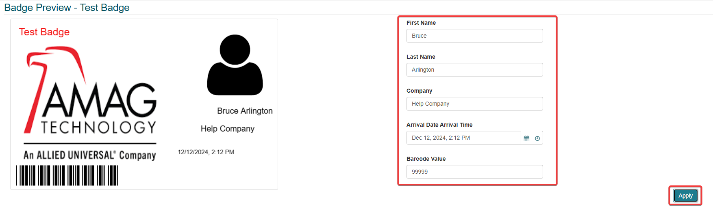This screenshot has height=217, width=713.
Task: Focus the Barcode Value field with 99999
Action: click(474, 172)
